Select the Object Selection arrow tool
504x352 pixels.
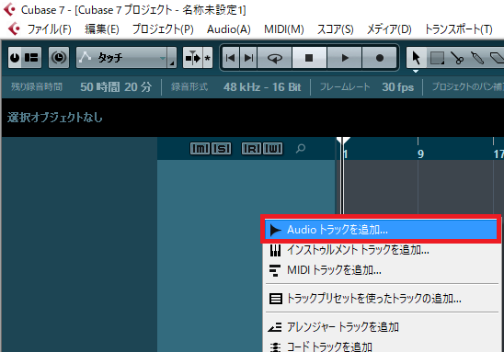pyautogui.click(x=417, y=58)
